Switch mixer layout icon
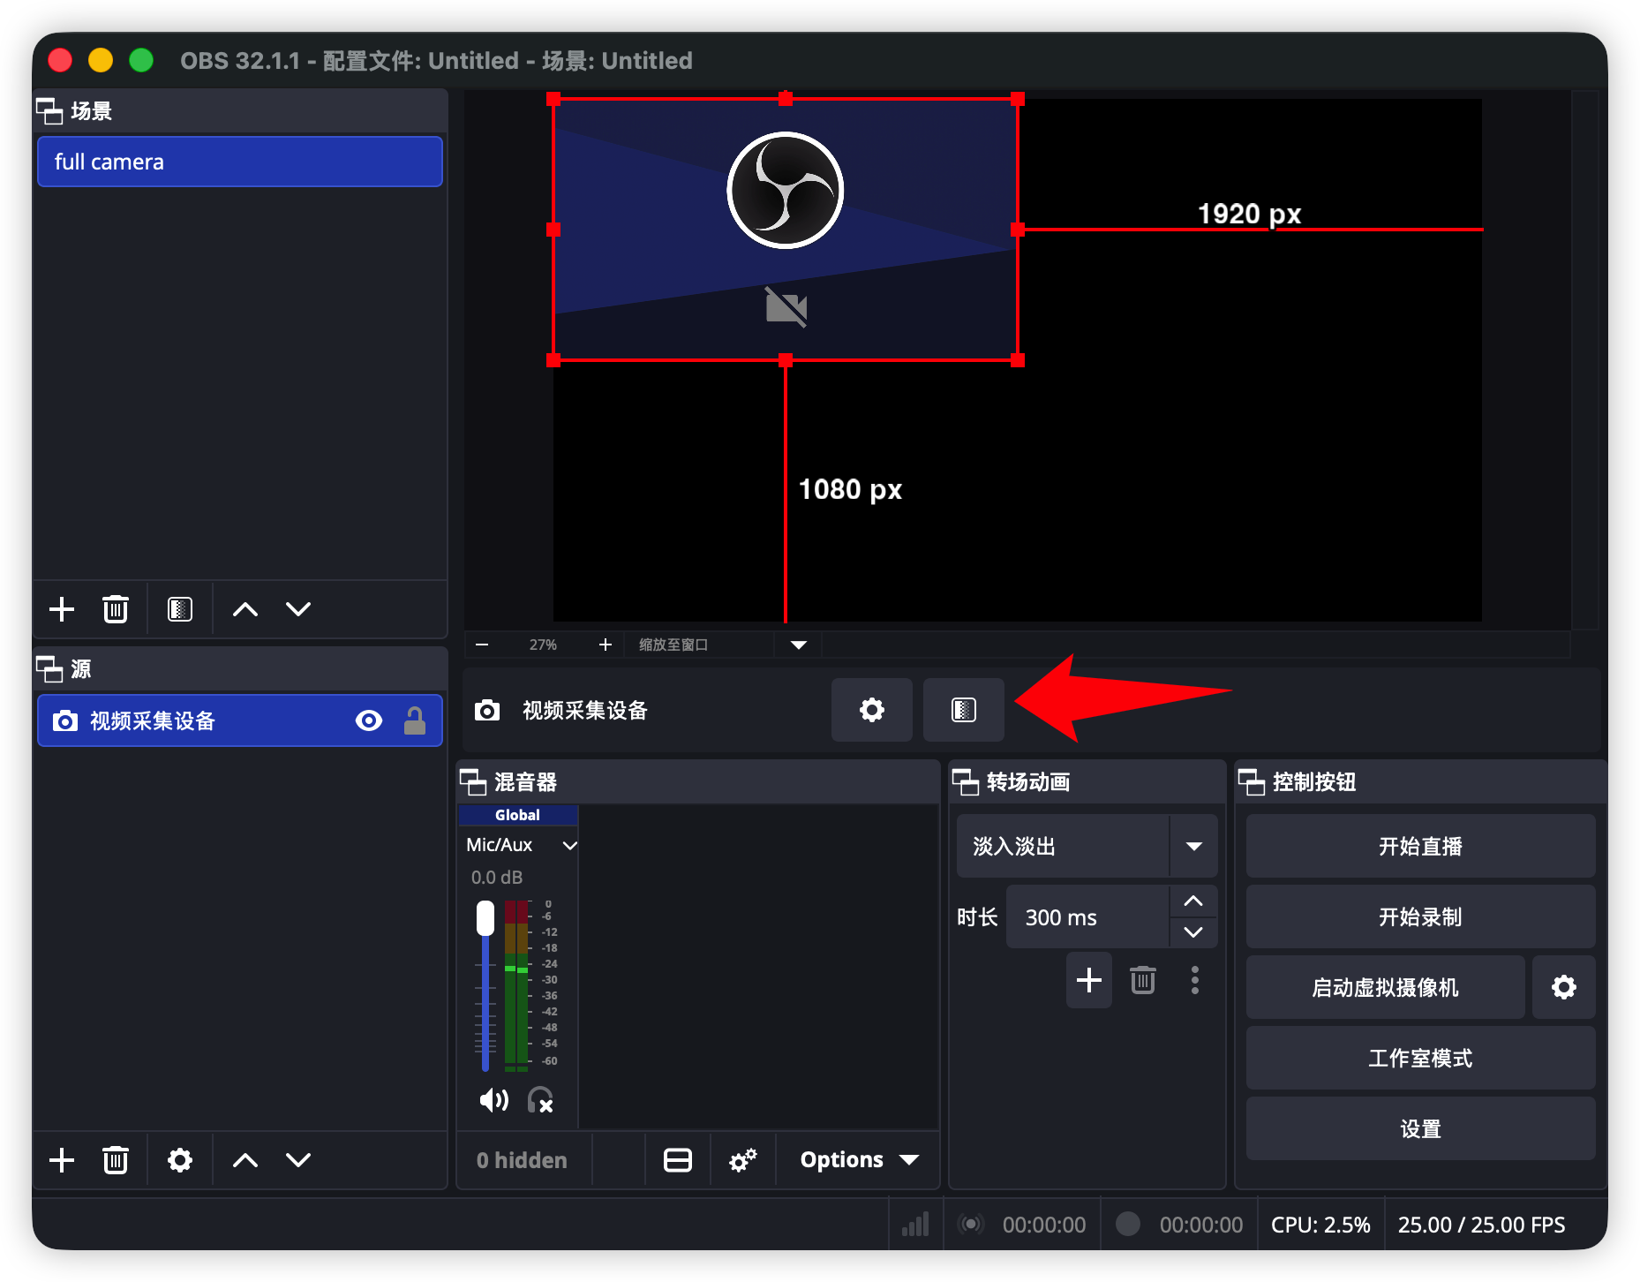 point(677,1160)
